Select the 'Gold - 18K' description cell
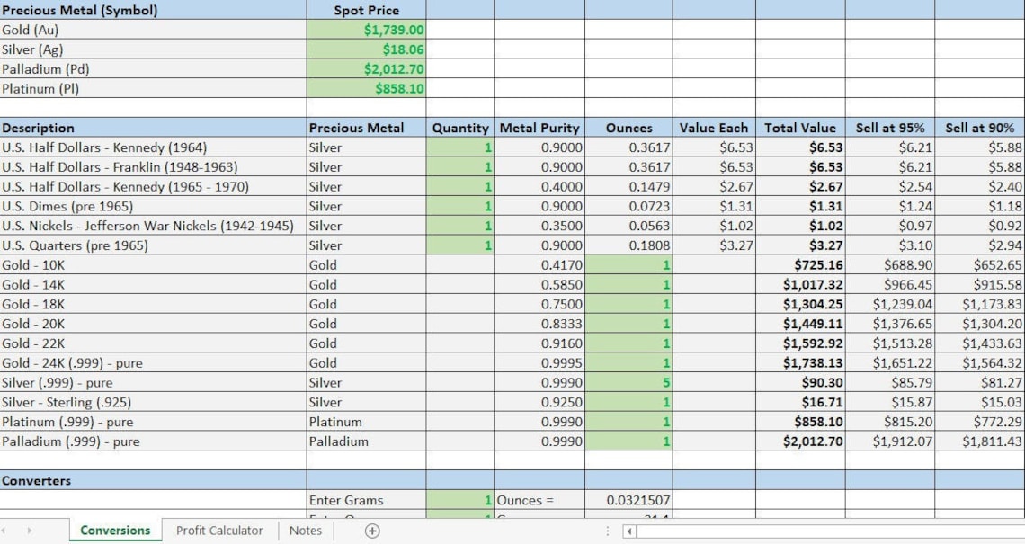Viewport: 1025px width, 544px height. pyautogui.click(x=153, y=304)
